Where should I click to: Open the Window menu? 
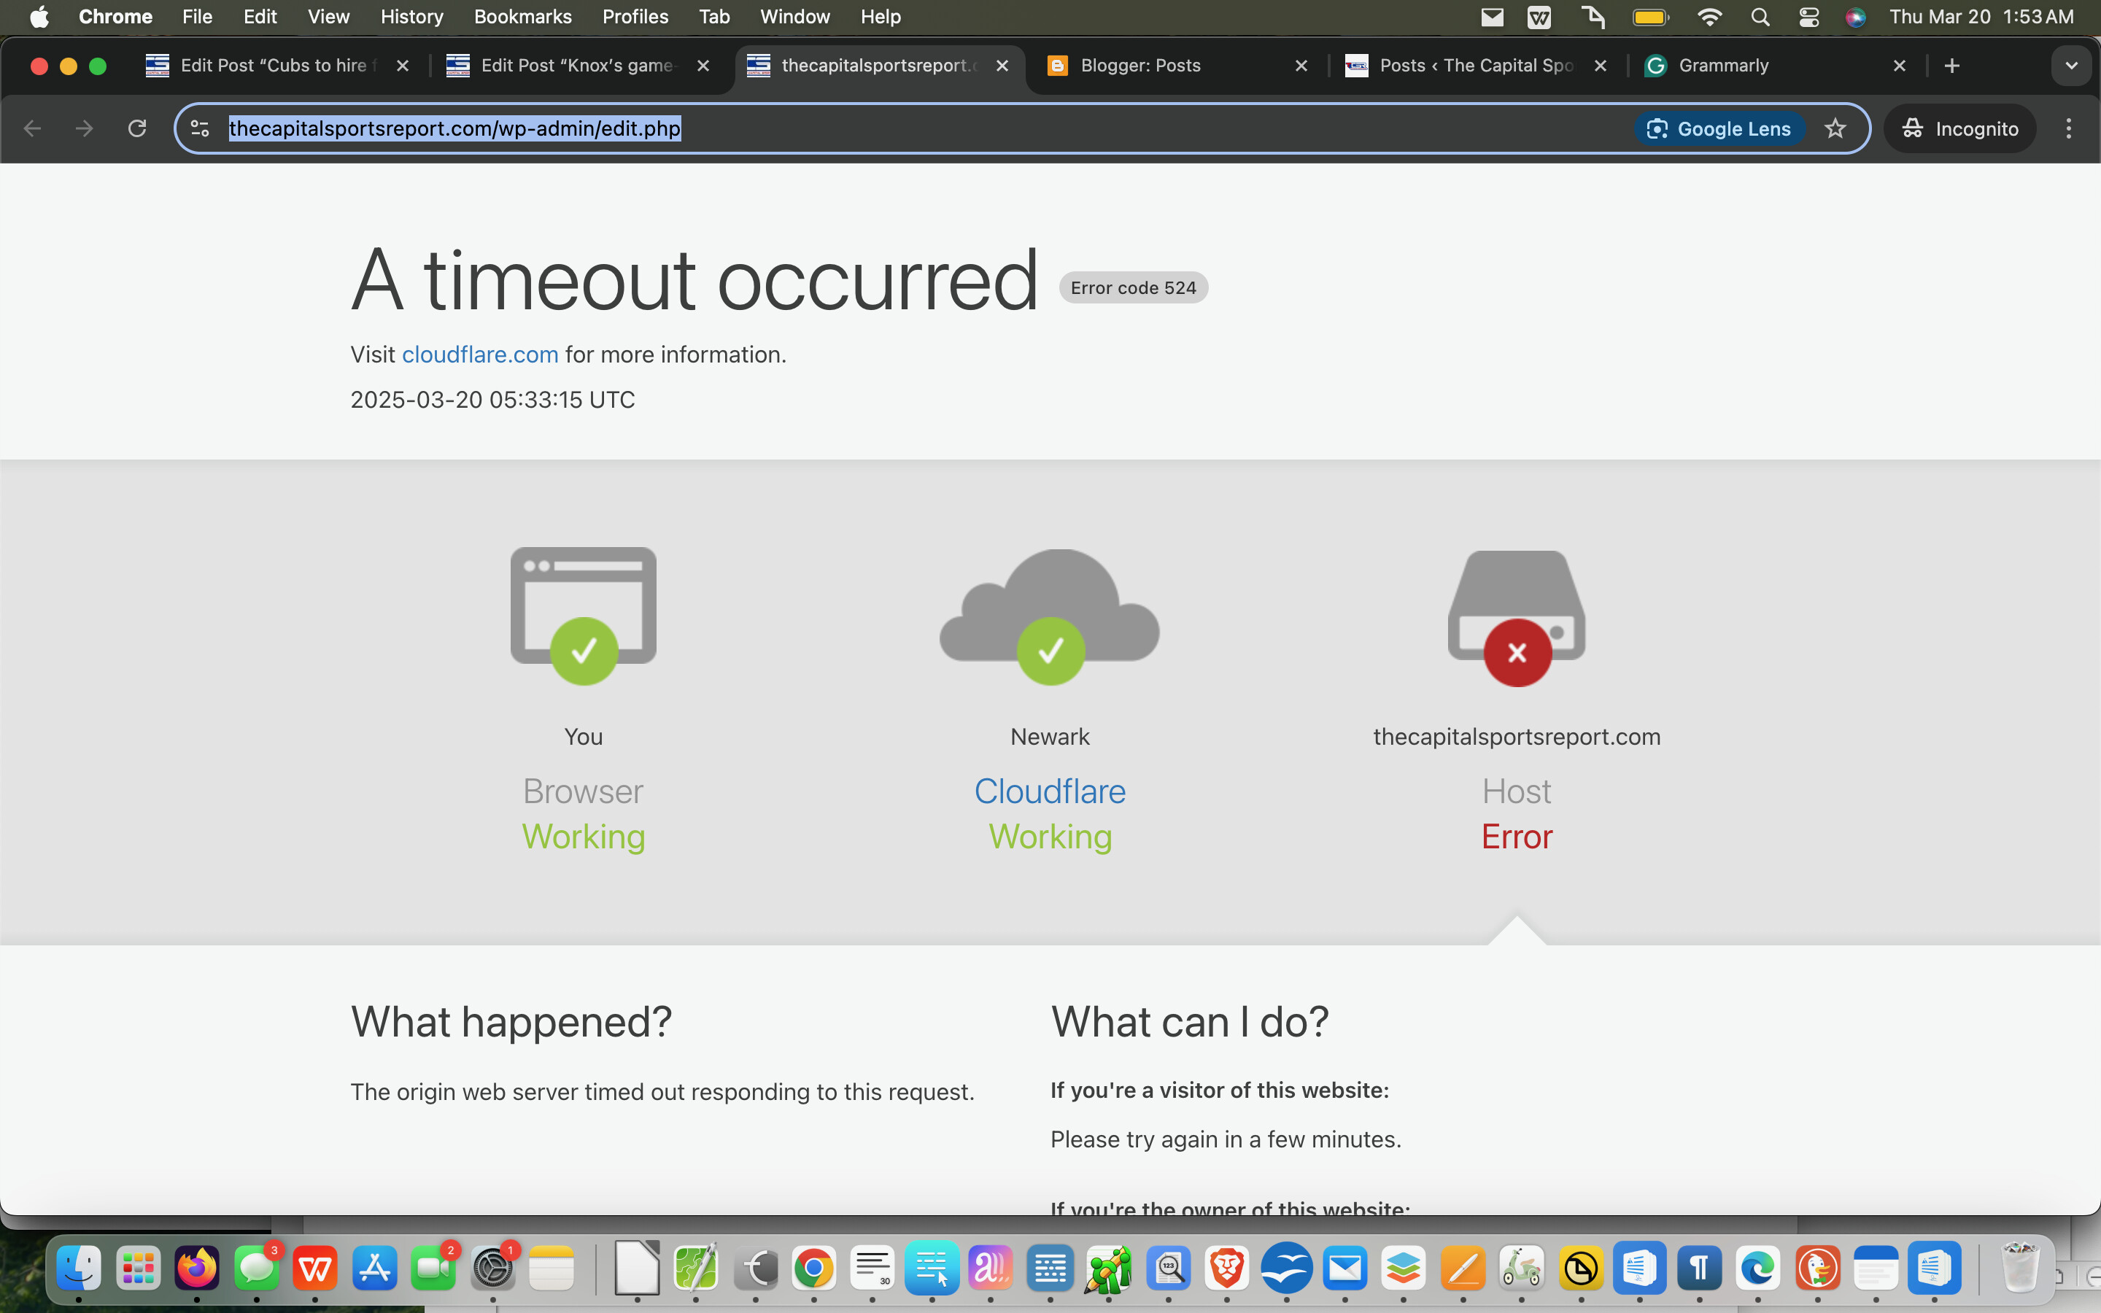point(794,17)
